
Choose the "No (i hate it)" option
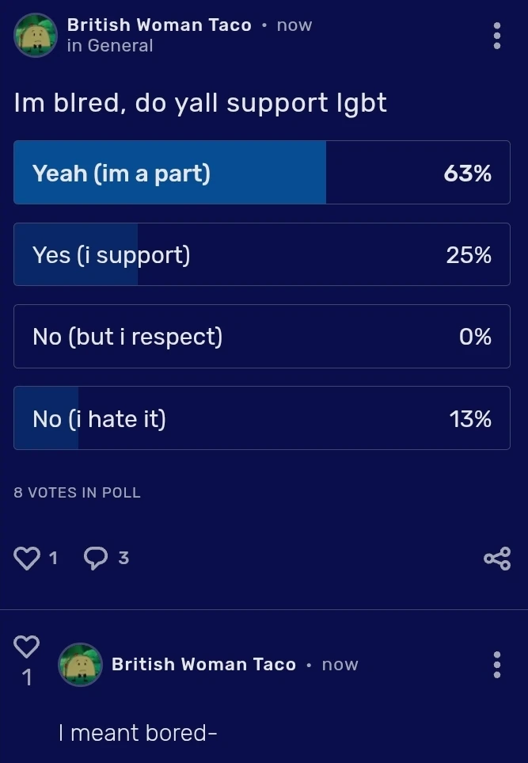[261, 418]
